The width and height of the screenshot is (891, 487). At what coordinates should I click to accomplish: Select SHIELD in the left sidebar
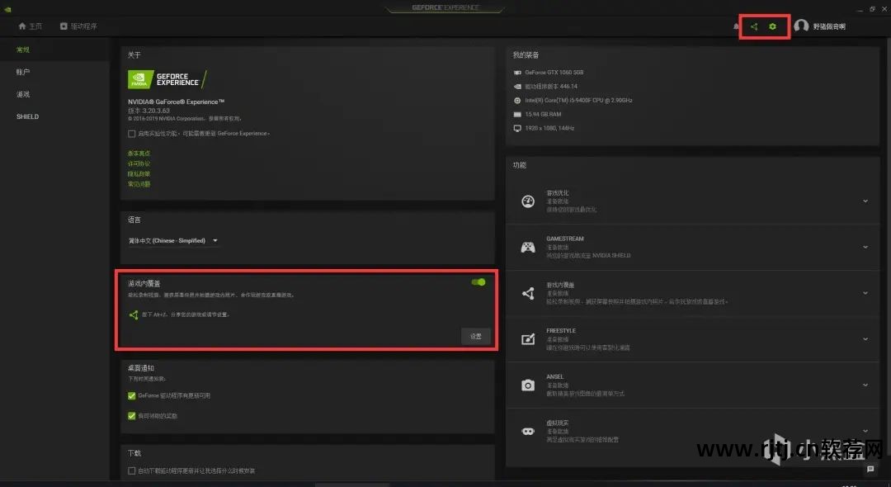[x=27, y=116]
